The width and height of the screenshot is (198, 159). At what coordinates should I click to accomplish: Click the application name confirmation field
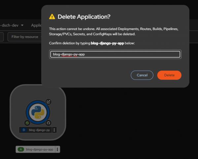pos(115,54)
